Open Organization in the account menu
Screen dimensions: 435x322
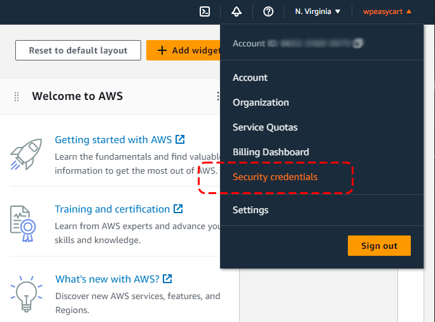[261, 102]
